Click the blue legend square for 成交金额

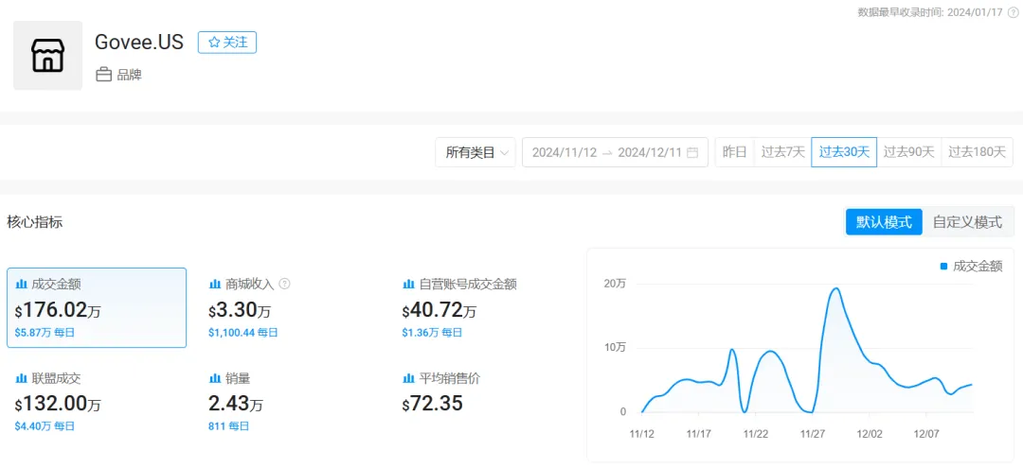tap(944, 267)
